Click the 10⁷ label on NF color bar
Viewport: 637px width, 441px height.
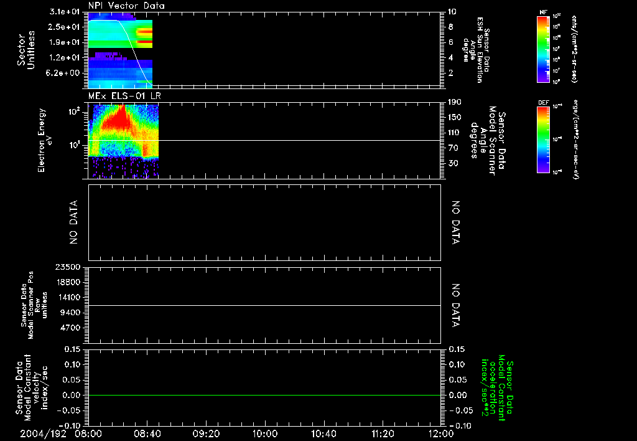pyautogui.click(x=557, y=71)
